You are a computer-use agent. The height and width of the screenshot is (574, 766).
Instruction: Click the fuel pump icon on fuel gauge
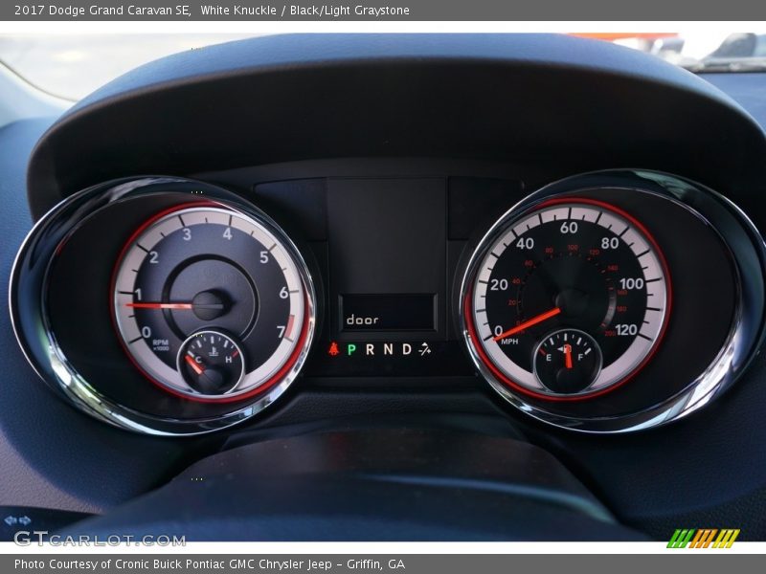(567, 348)
